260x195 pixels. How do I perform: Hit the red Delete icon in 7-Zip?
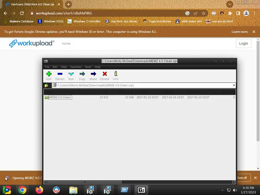click(104, 76)
